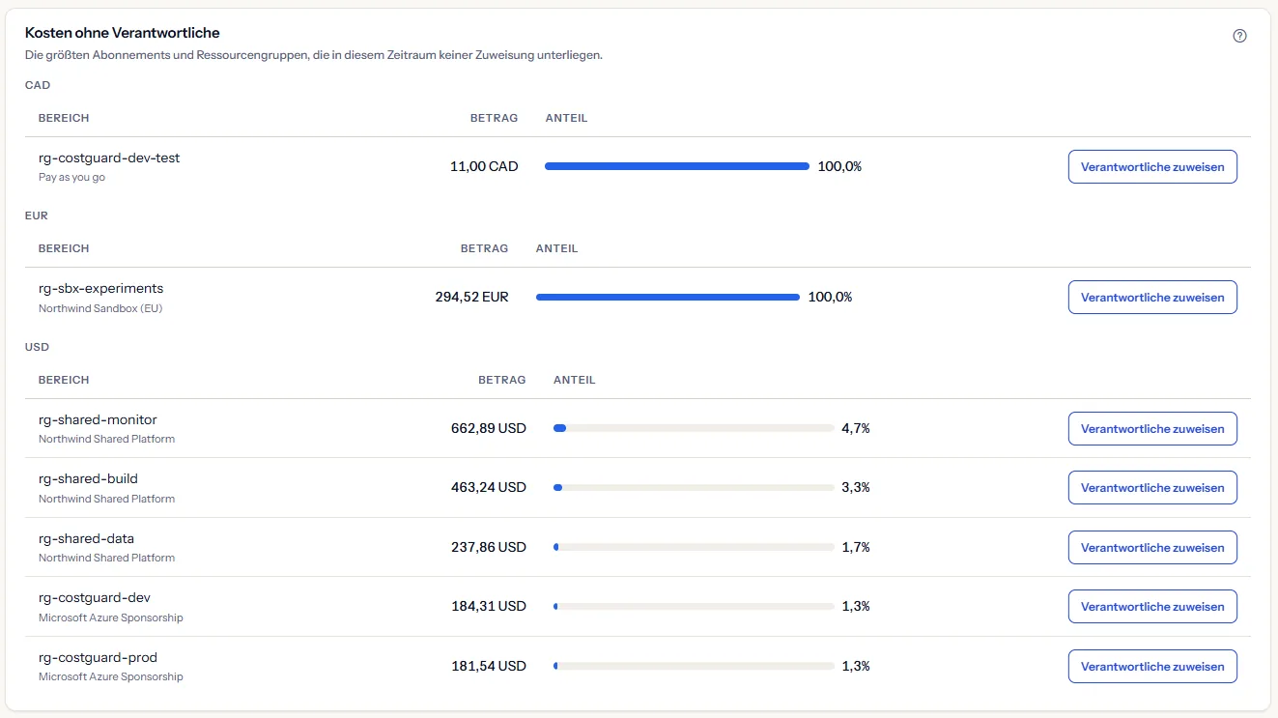Click Verantwortliche zuweisen for rg-shared-build
Image resolution: width=1278 pixels, height=718 pixels.
click(x=1152, y=487)
